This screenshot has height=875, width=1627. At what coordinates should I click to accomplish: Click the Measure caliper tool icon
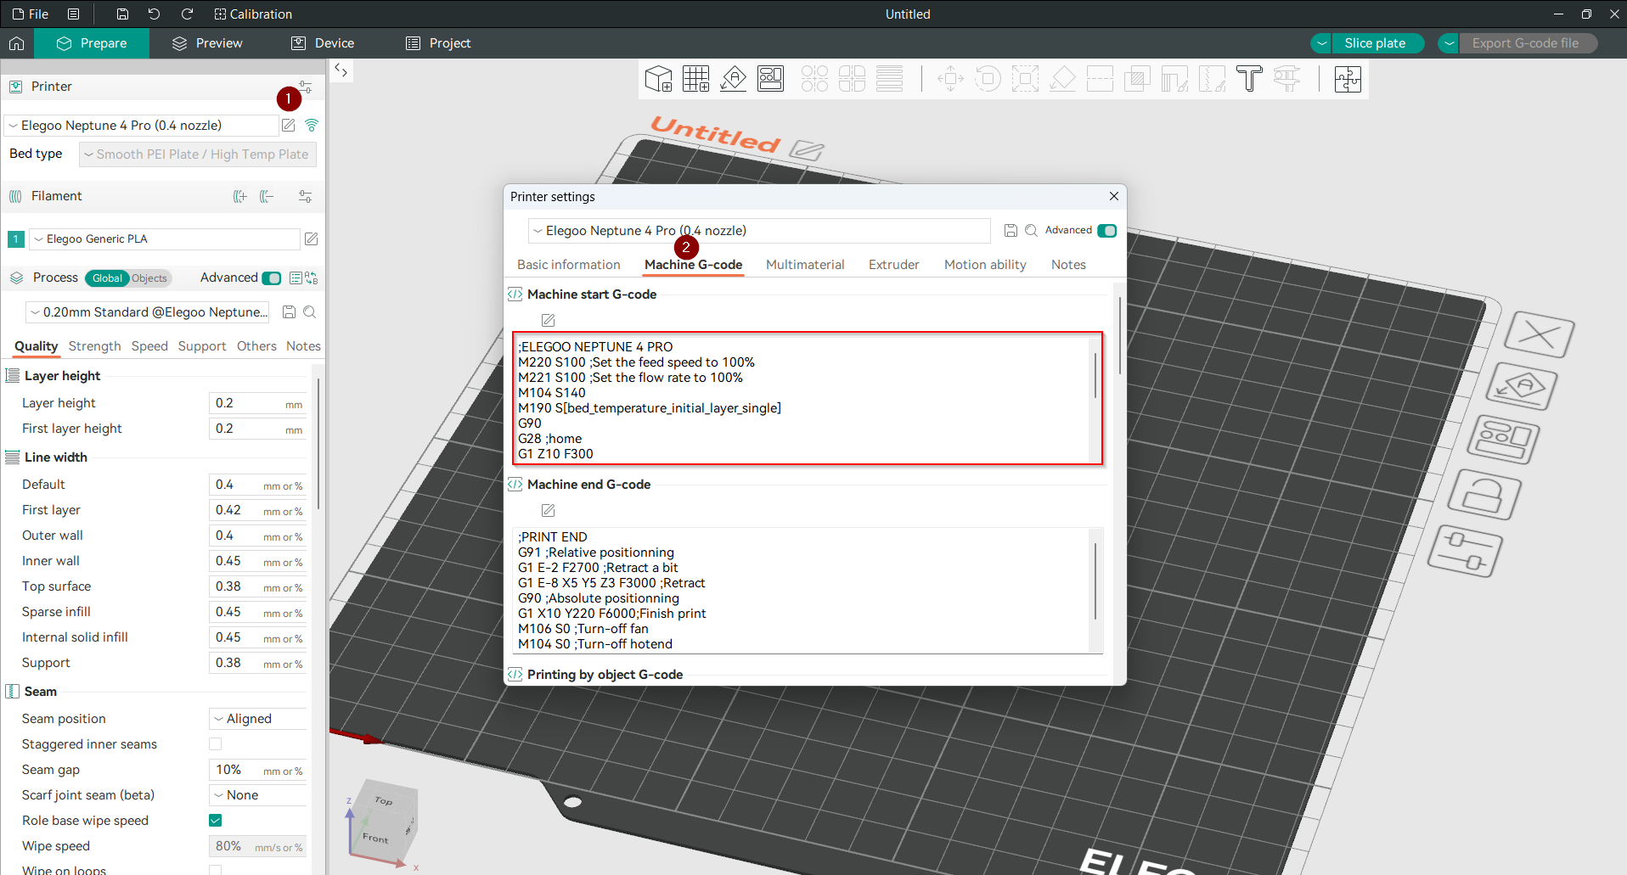[x=1286, y=79]
